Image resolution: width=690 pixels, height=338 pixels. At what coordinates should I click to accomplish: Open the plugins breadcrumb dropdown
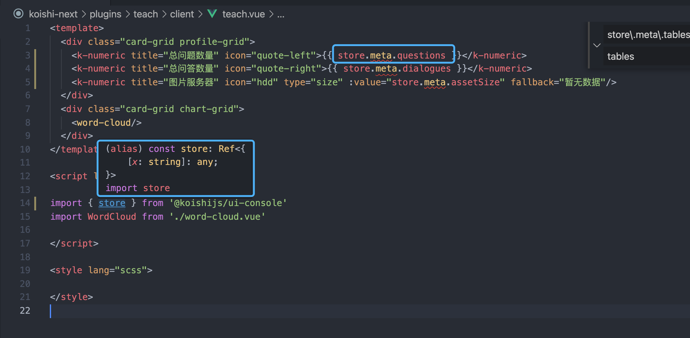point(105,14)
